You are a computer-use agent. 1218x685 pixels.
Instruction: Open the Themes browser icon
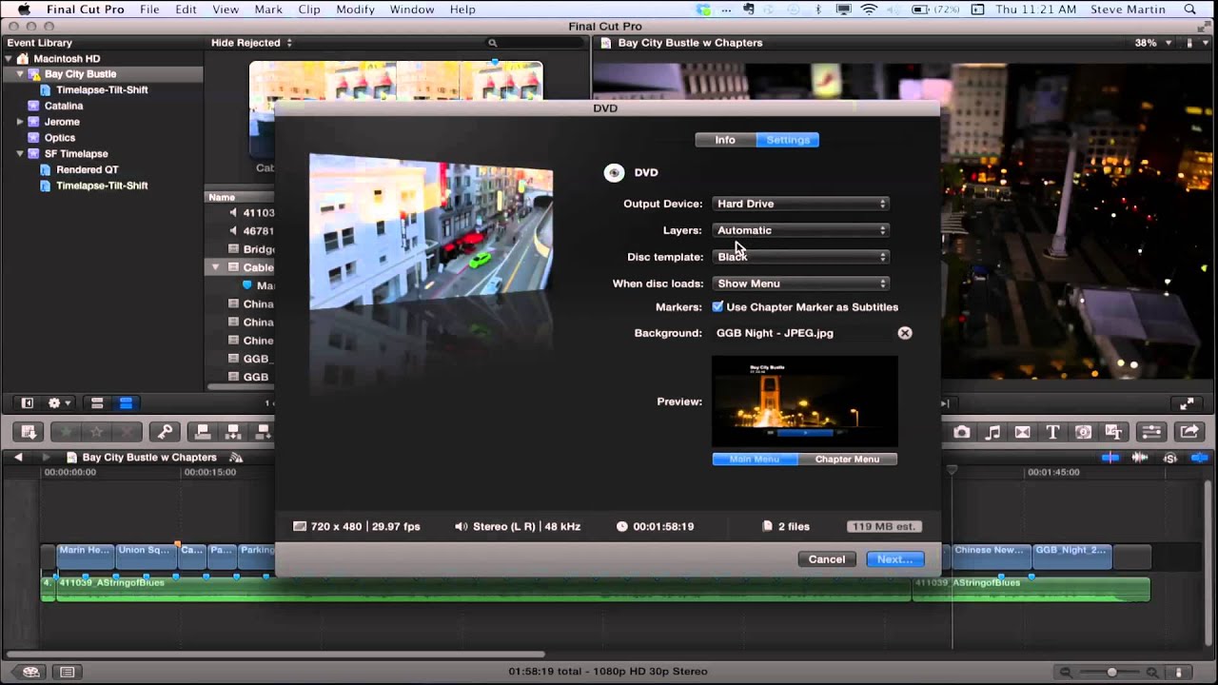1114,432
